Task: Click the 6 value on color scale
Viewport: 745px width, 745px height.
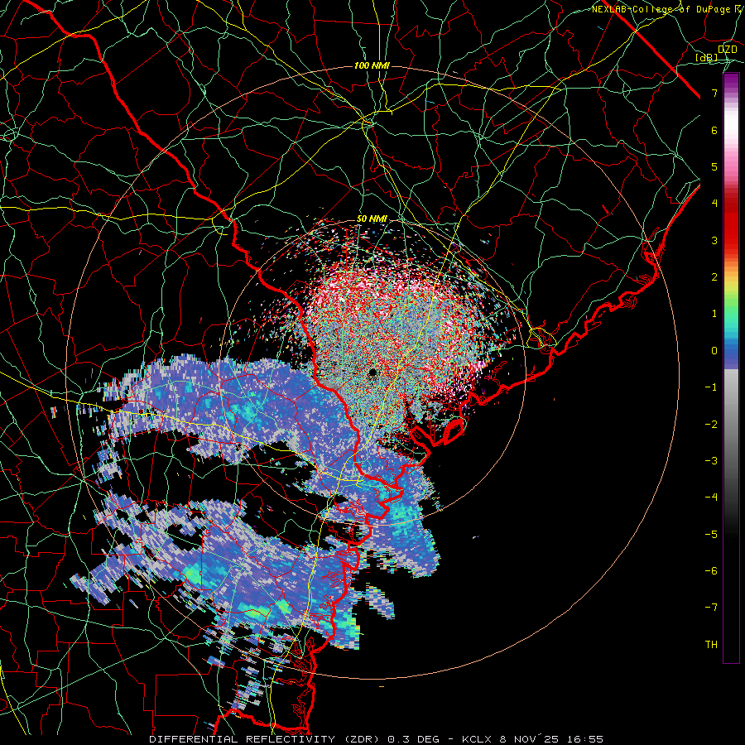Action: pos(714,130)
